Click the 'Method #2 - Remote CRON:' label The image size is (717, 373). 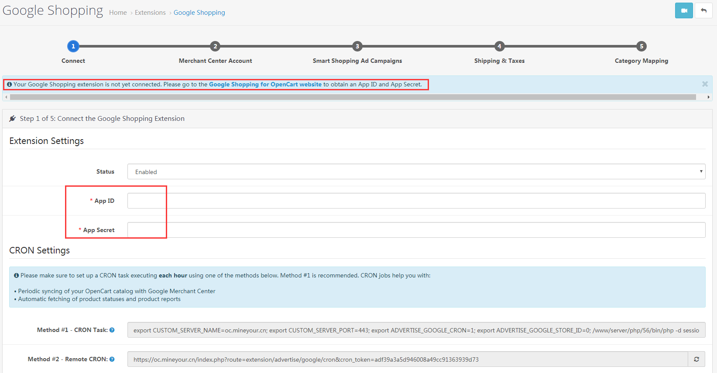(x=68, y=359)
